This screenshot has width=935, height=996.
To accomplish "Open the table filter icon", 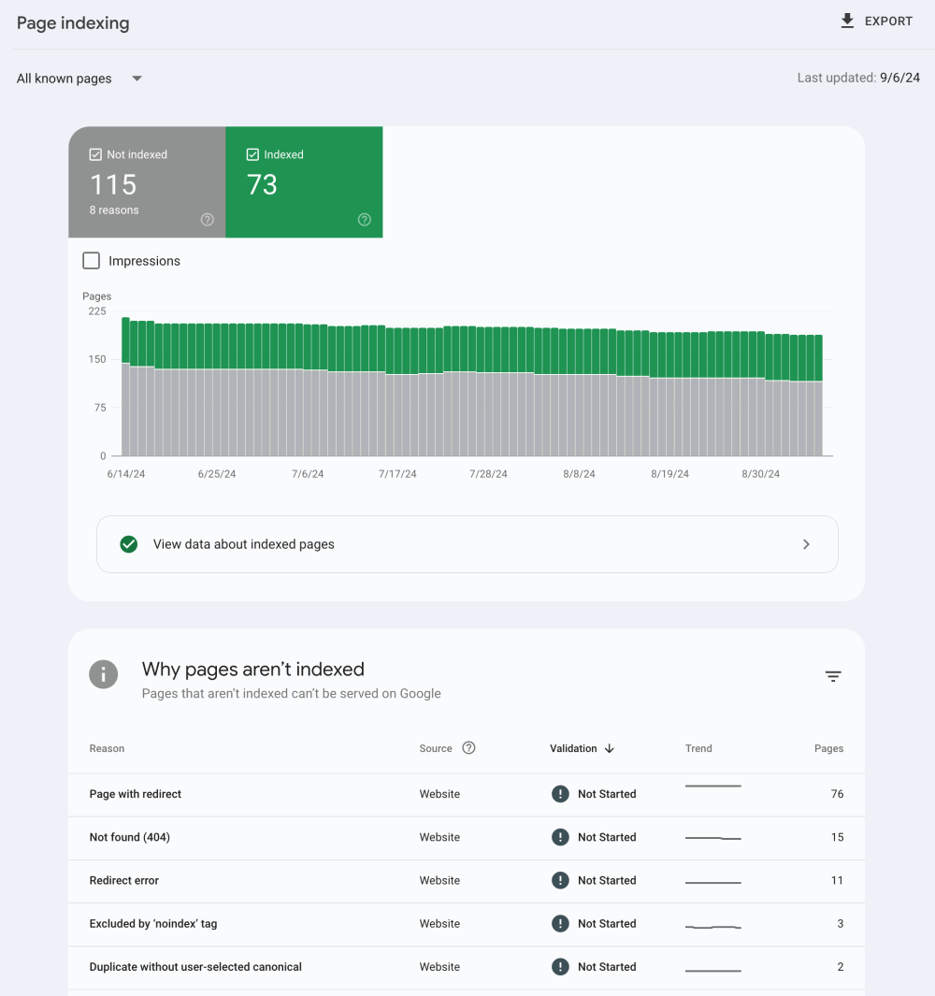I will [x=833, y=676].
